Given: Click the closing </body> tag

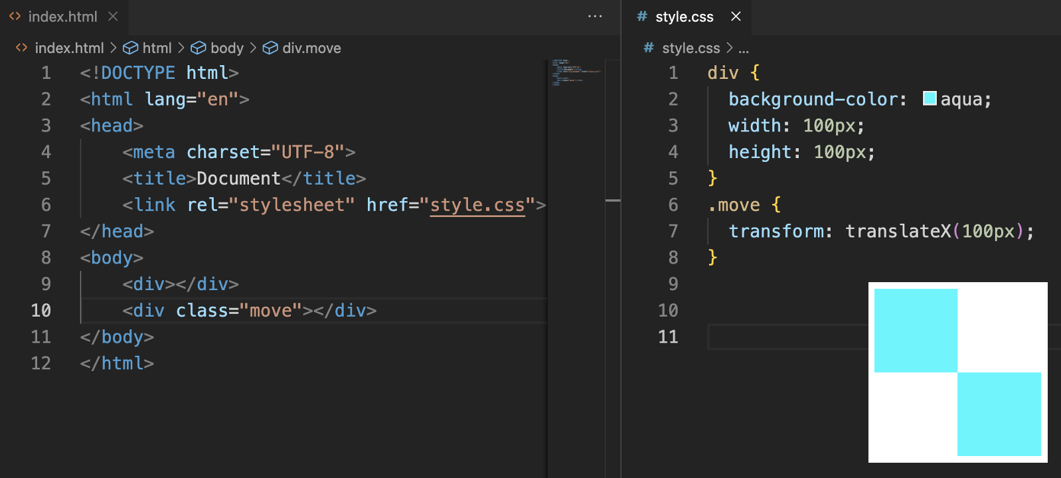Looking at the screenshot, I should (x=117, y=337).
